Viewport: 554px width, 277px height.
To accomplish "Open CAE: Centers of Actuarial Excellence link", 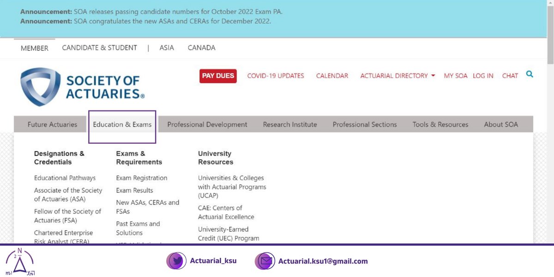I will coord(226,212).
